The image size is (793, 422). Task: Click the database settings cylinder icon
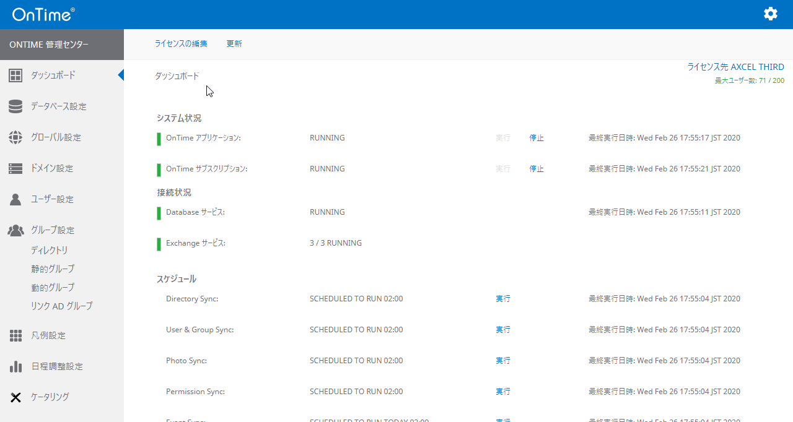[15, 106]
